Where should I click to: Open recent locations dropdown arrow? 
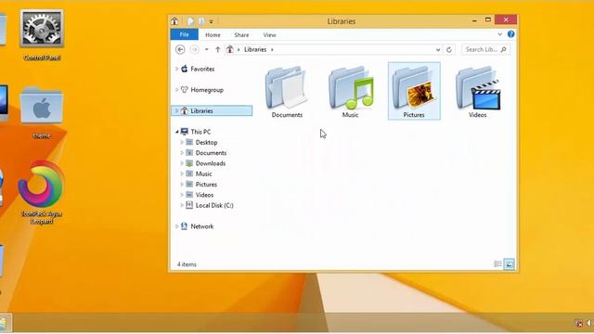pos(206,49)
